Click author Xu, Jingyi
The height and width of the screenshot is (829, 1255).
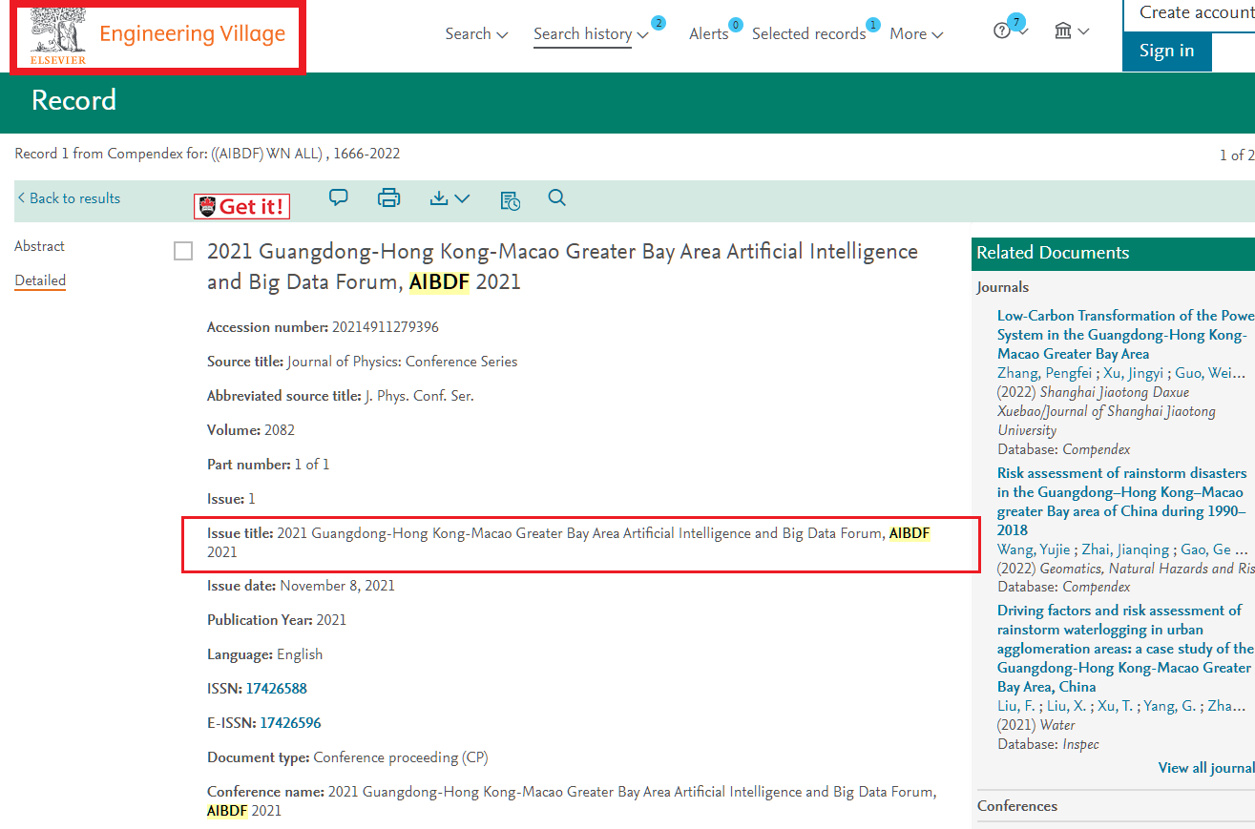[x=1132, y=373]
